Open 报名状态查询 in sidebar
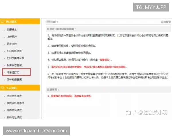172x138 pixels. pyautogui.click(x=14, y=65)
